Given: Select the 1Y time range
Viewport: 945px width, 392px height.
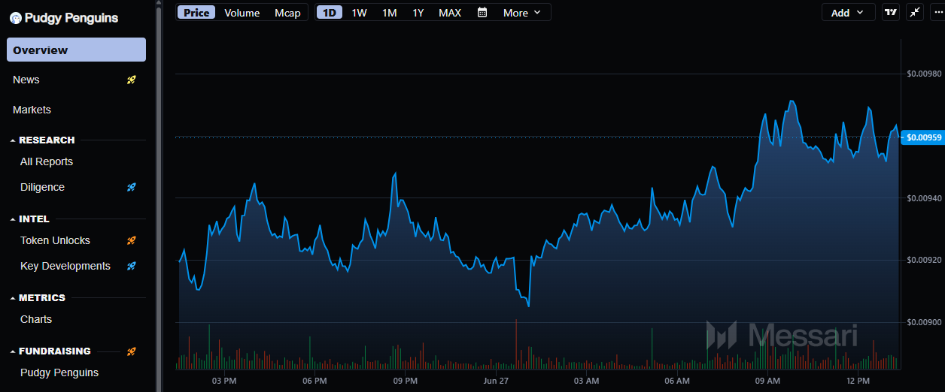Looking at the screenshot, I should tap(418, 13).
